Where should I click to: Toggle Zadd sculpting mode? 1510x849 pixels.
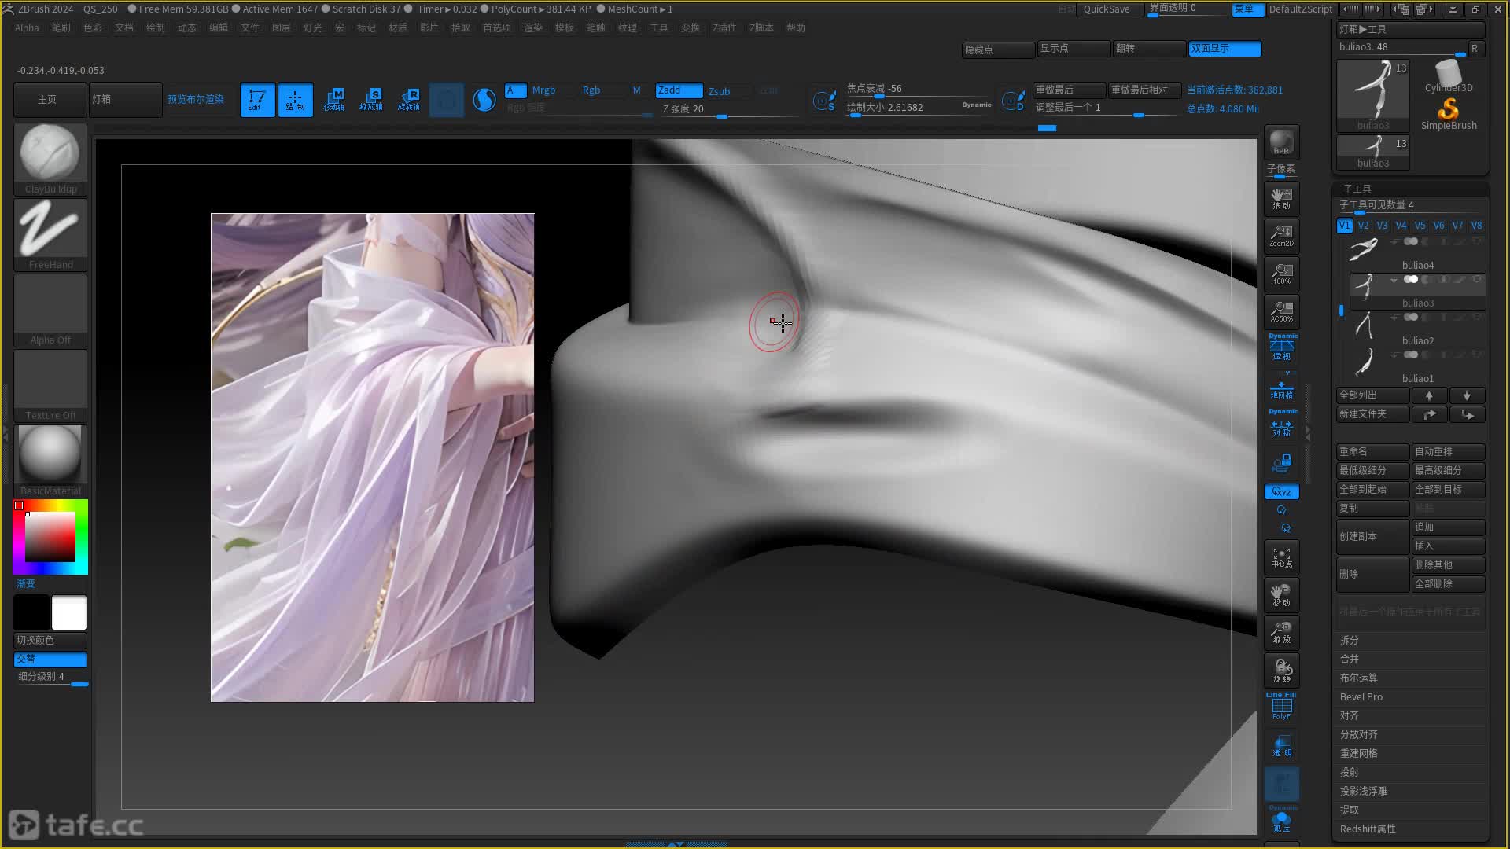(679, 90)
